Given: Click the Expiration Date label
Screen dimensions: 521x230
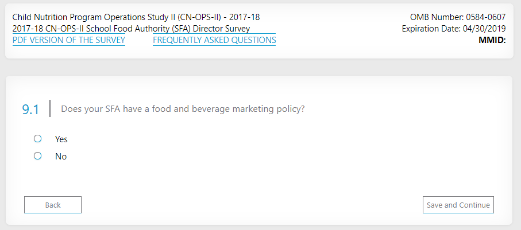Looking at the screenshot, I should point(431,29).
